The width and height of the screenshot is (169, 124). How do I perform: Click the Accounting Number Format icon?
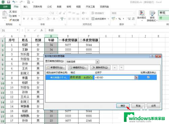(x=113, y=19)
